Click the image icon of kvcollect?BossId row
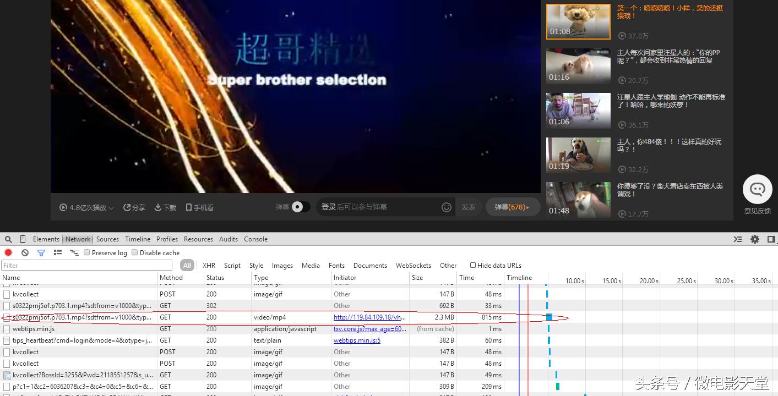 (7, 375)
